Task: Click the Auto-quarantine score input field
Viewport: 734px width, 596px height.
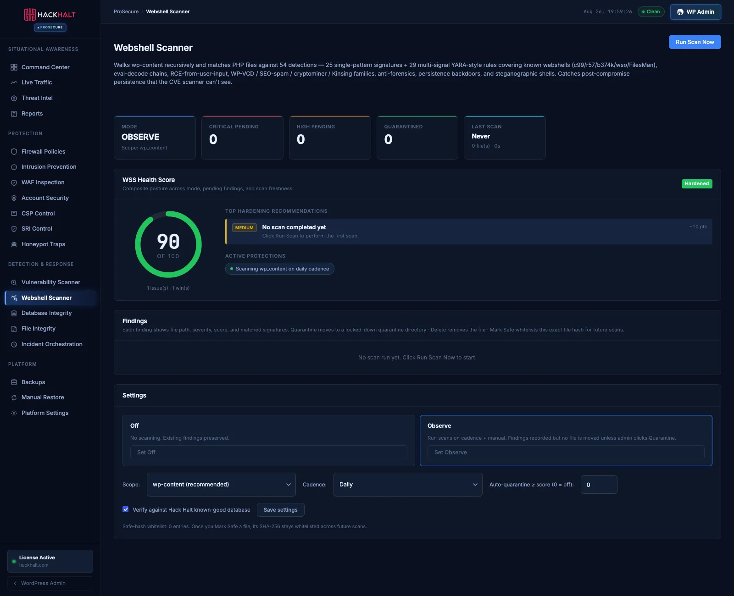Action: (x=599, y=485)
